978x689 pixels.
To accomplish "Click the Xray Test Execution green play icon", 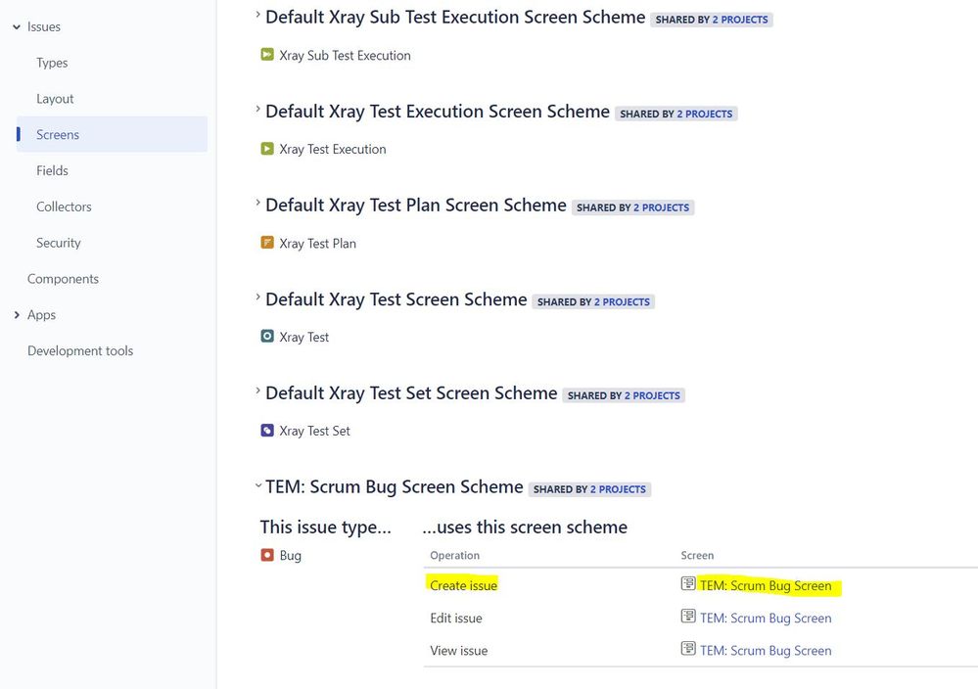I will [x=267, y=149].
